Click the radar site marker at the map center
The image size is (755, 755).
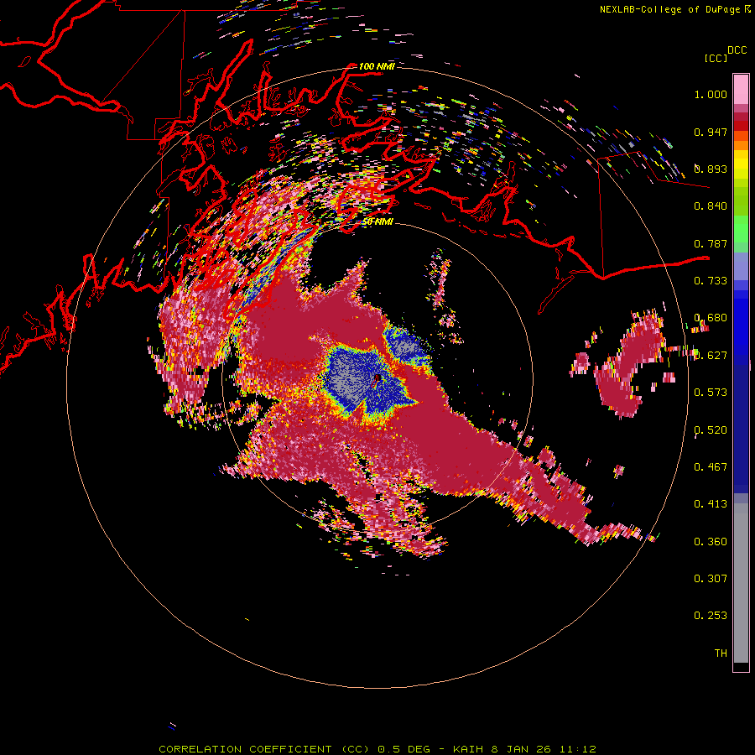(x=377, y=378)
